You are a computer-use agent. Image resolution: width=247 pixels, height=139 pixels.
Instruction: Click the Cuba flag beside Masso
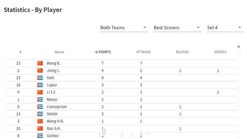click(40, 99)
